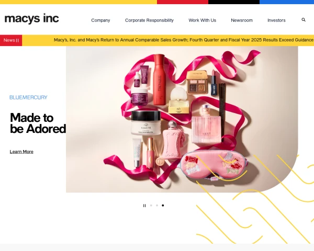
Task: Pause the news ticker via News button
Action: (x=11, y=40)
